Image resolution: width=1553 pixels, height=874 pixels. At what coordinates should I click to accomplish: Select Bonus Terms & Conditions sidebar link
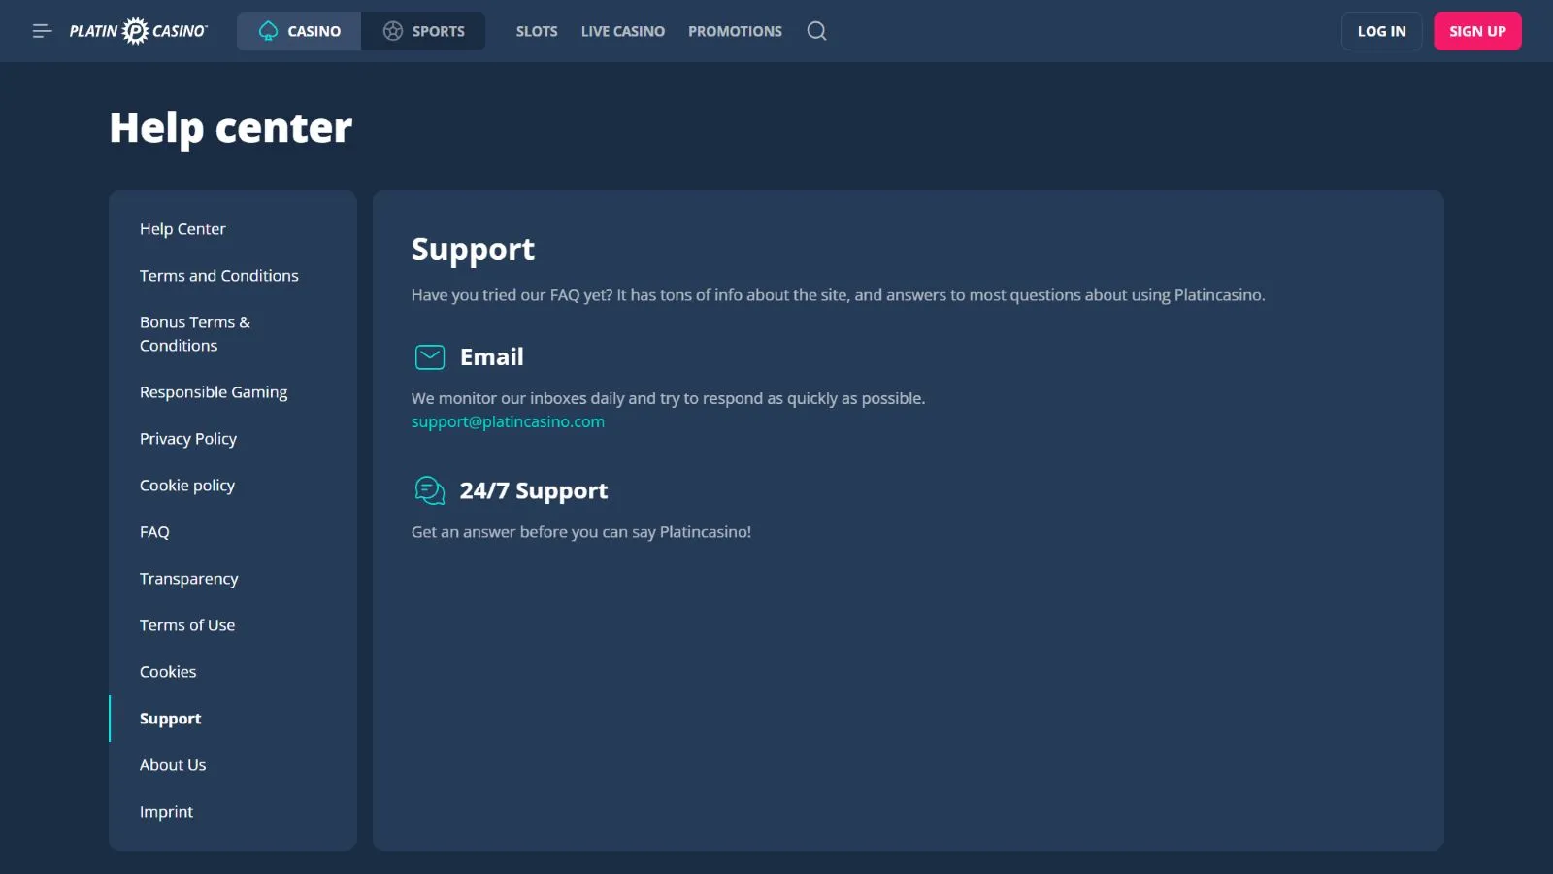pos(194,334)
